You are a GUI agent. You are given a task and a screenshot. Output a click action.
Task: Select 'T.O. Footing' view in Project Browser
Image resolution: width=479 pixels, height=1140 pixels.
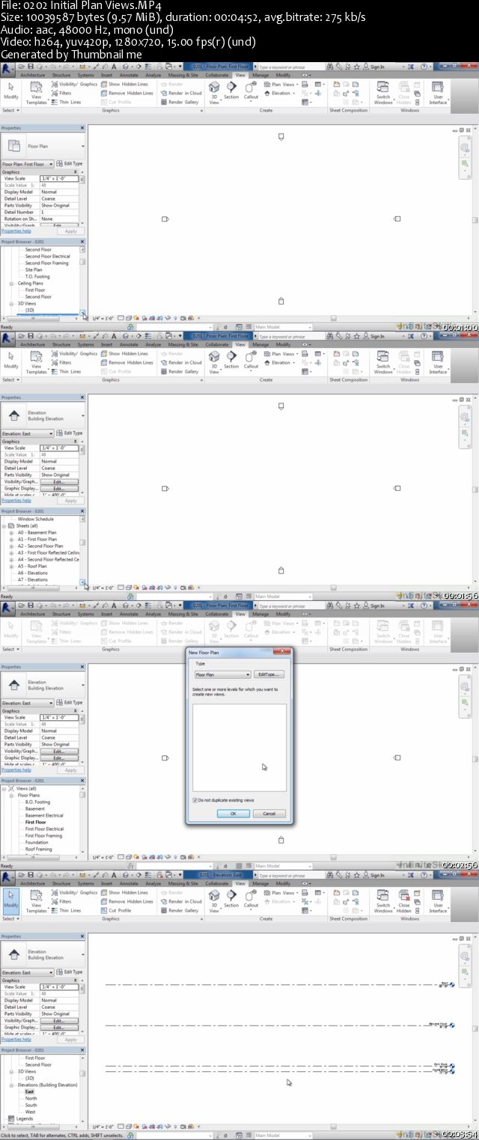(37, 277)
